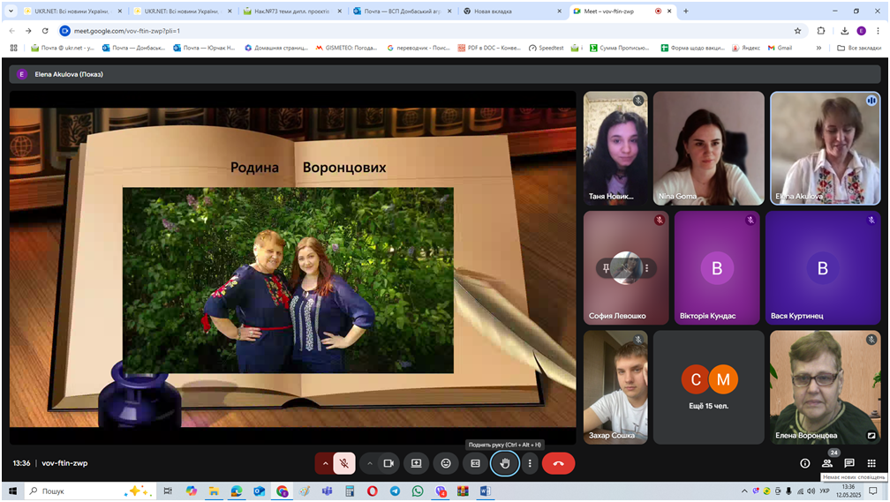Open activities grid icon
The width and height of the screenshot is (890, 502).
tap(871, 463)
